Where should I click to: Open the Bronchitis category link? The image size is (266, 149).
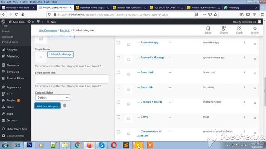tap(147, 87)
